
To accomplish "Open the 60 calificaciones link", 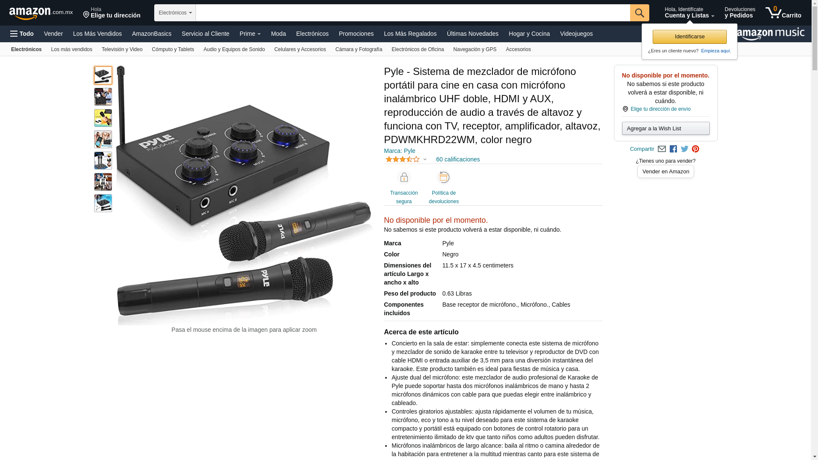I will tap(458, 159).
